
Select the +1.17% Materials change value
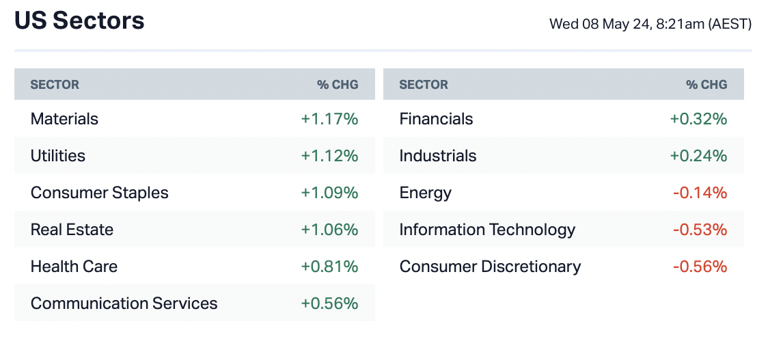329,119
